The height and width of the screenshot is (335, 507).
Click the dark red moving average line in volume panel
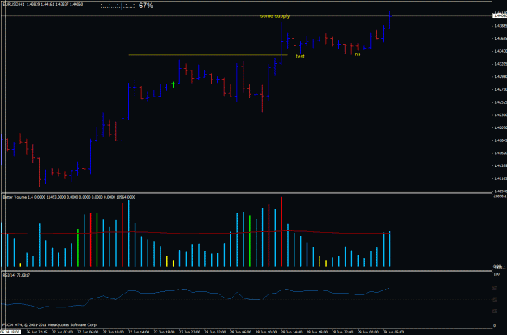tap(195, 233)
